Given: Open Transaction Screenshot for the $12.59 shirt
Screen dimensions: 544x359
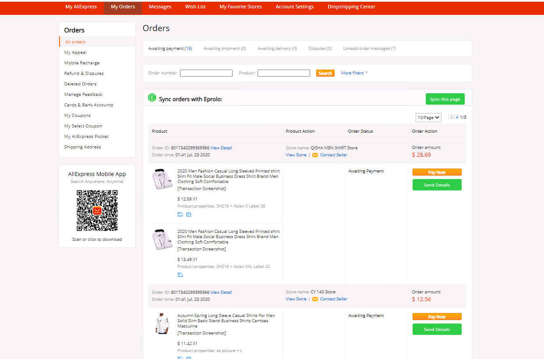Looking at the screenshot, I should (x=201, y=189).
